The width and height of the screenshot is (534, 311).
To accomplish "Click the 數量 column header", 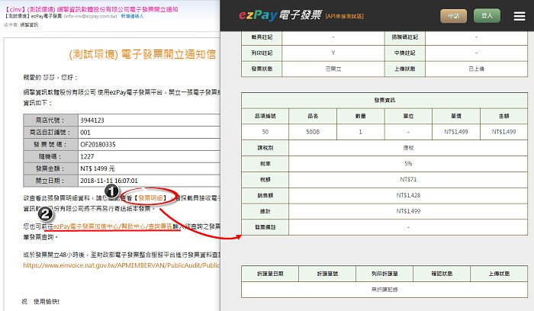I will tap(360, 116).
